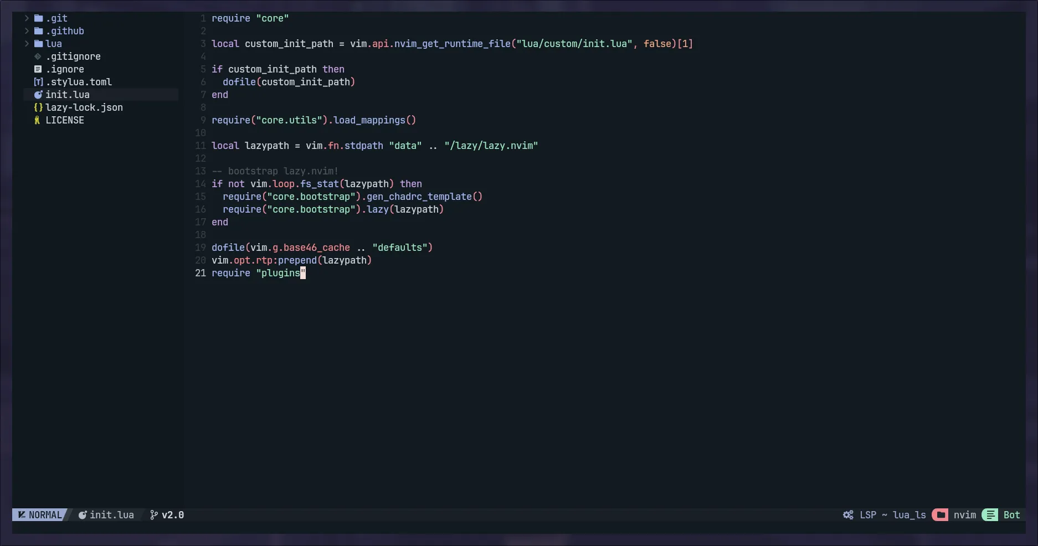This screenshot has width=1038, height=546.
Task: Click the .stylua.toml file icon
Action: [x=38, y=82]
